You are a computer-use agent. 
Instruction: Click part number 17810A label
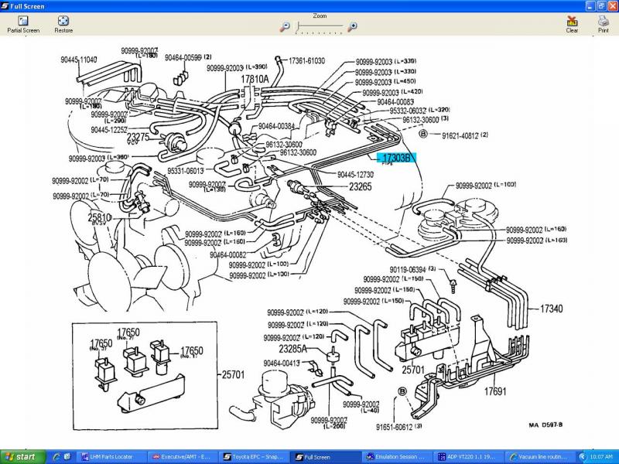pos(255,79)
